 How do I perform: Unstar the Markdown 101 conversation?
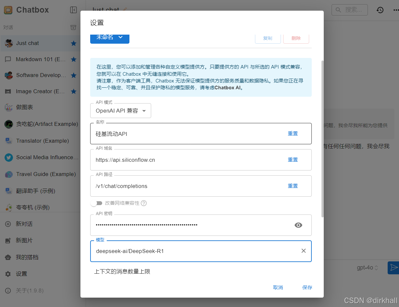(x=74, y=59)
